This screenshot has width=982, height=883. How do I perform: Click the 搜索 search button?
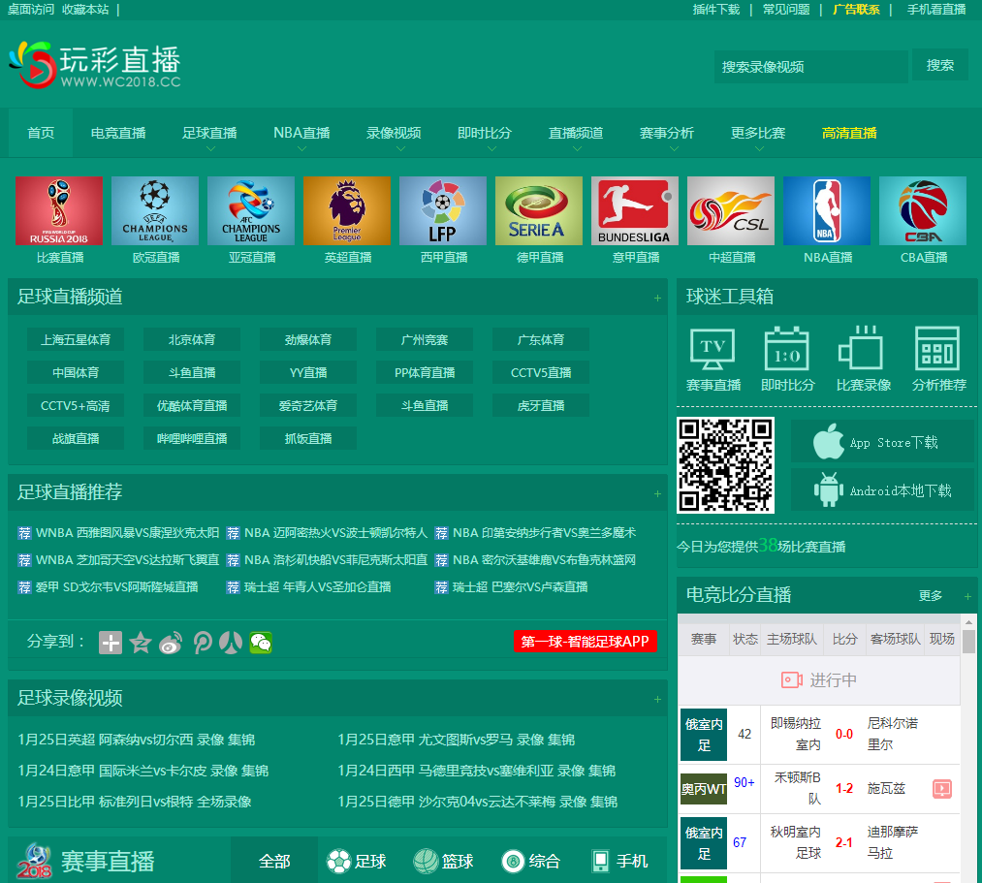click(x=939, y=65)
